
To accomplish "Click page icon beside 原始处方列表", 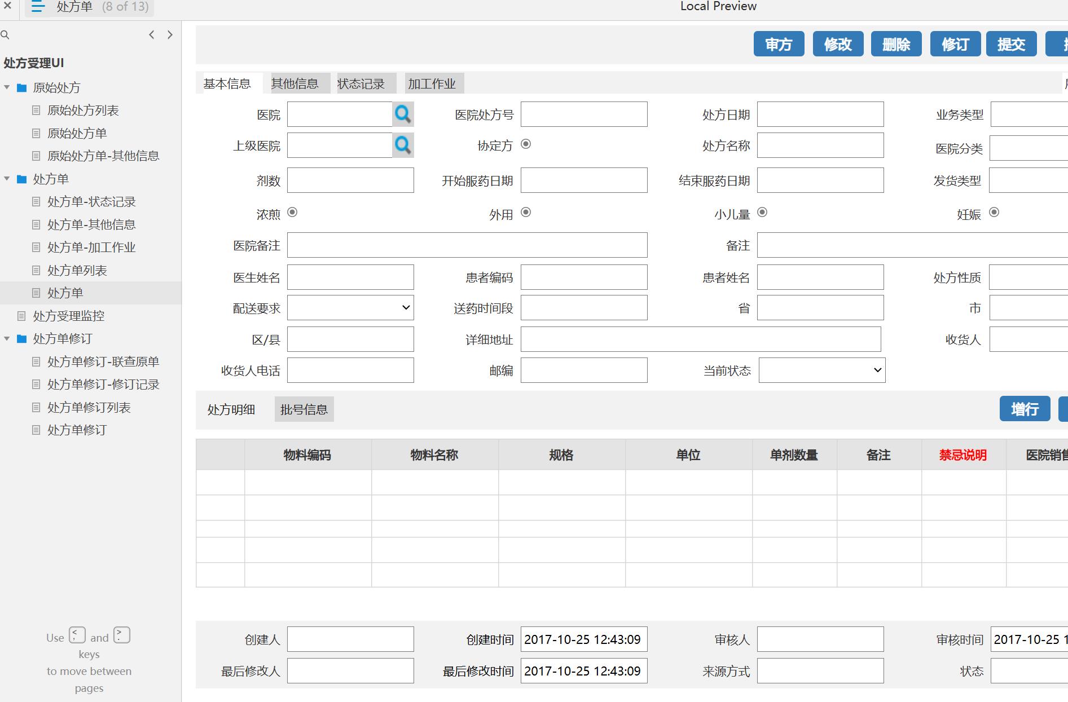I will (36, 111).
